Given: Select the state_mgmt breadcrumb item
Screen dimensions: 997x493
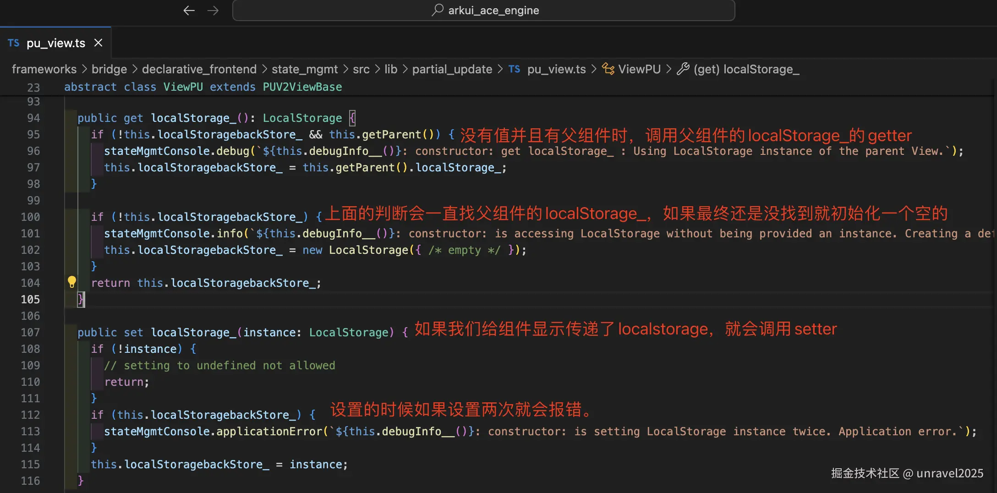Looking at the screenshot, I should pyautogui.click(x=304, y=69).
